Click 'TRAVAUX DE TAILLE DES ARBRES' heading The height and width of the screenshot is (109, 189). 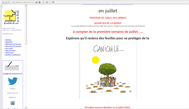[x=108, y=18]
